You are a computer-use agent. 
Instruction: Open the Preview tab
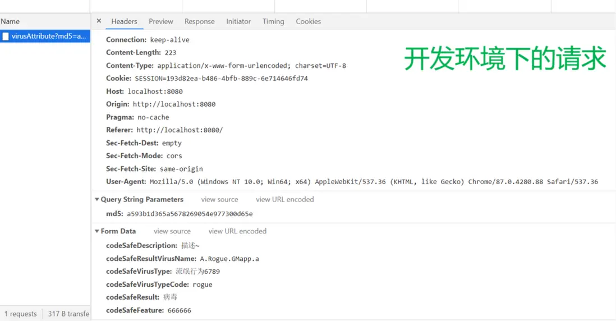(160, 21)
